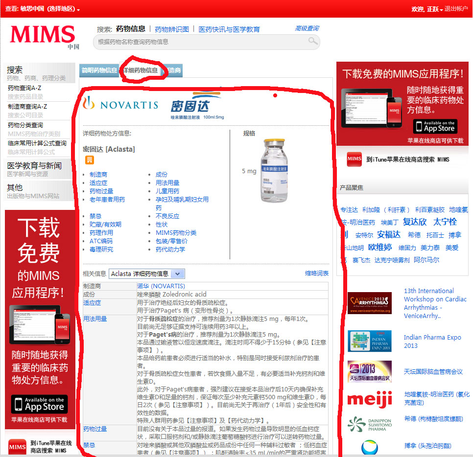Select 医药快讯与医学教育 search mode
Screen dimensions: 473x457
point(229,29)
